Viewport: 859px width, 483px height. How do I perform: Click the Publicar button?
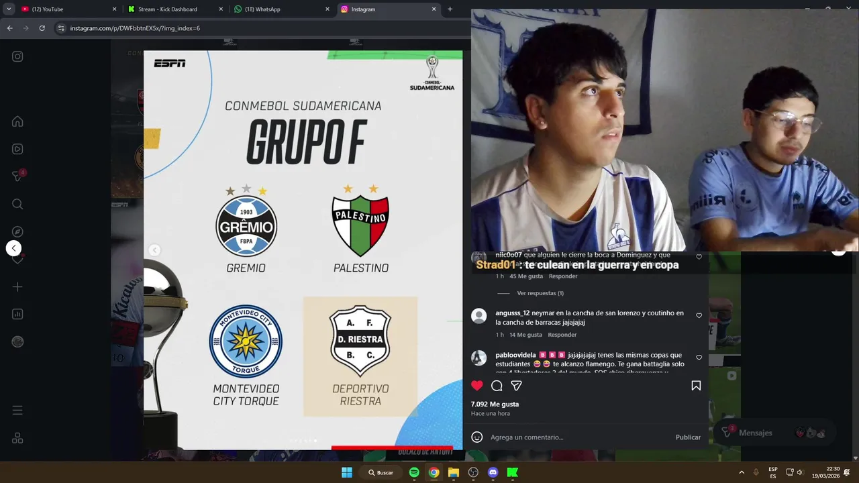click(688, 437)
